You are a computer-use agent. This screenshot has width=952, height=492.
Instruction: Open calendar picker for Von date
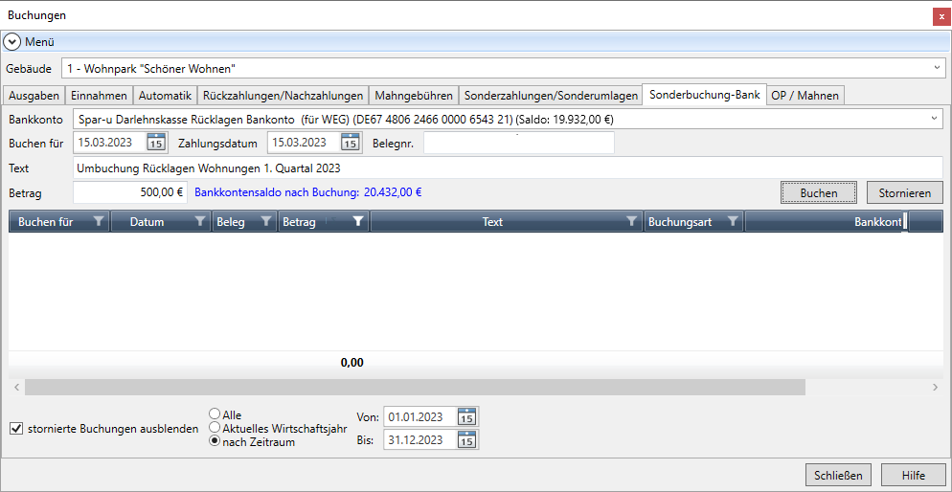(466, 416)
